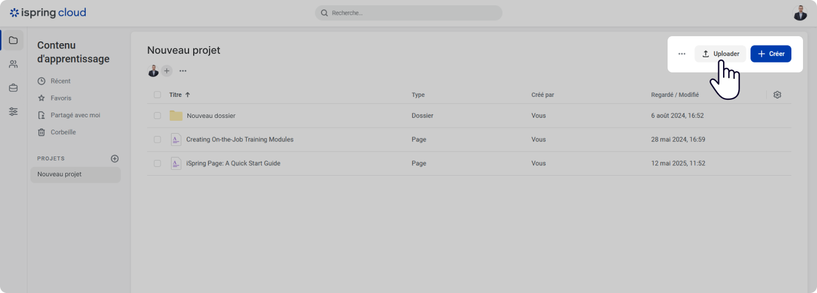Open the folder content icon in left rail
The image size is (817, 293).
click(13, 40)
